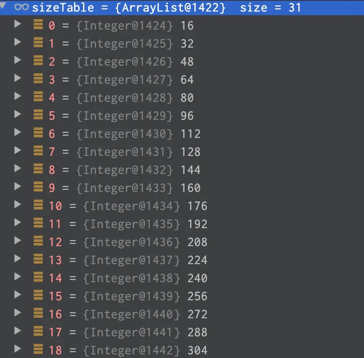This screenshot has height=358, width=364.
Task: Click the 'size = 31' text in header
Action: 270,8
